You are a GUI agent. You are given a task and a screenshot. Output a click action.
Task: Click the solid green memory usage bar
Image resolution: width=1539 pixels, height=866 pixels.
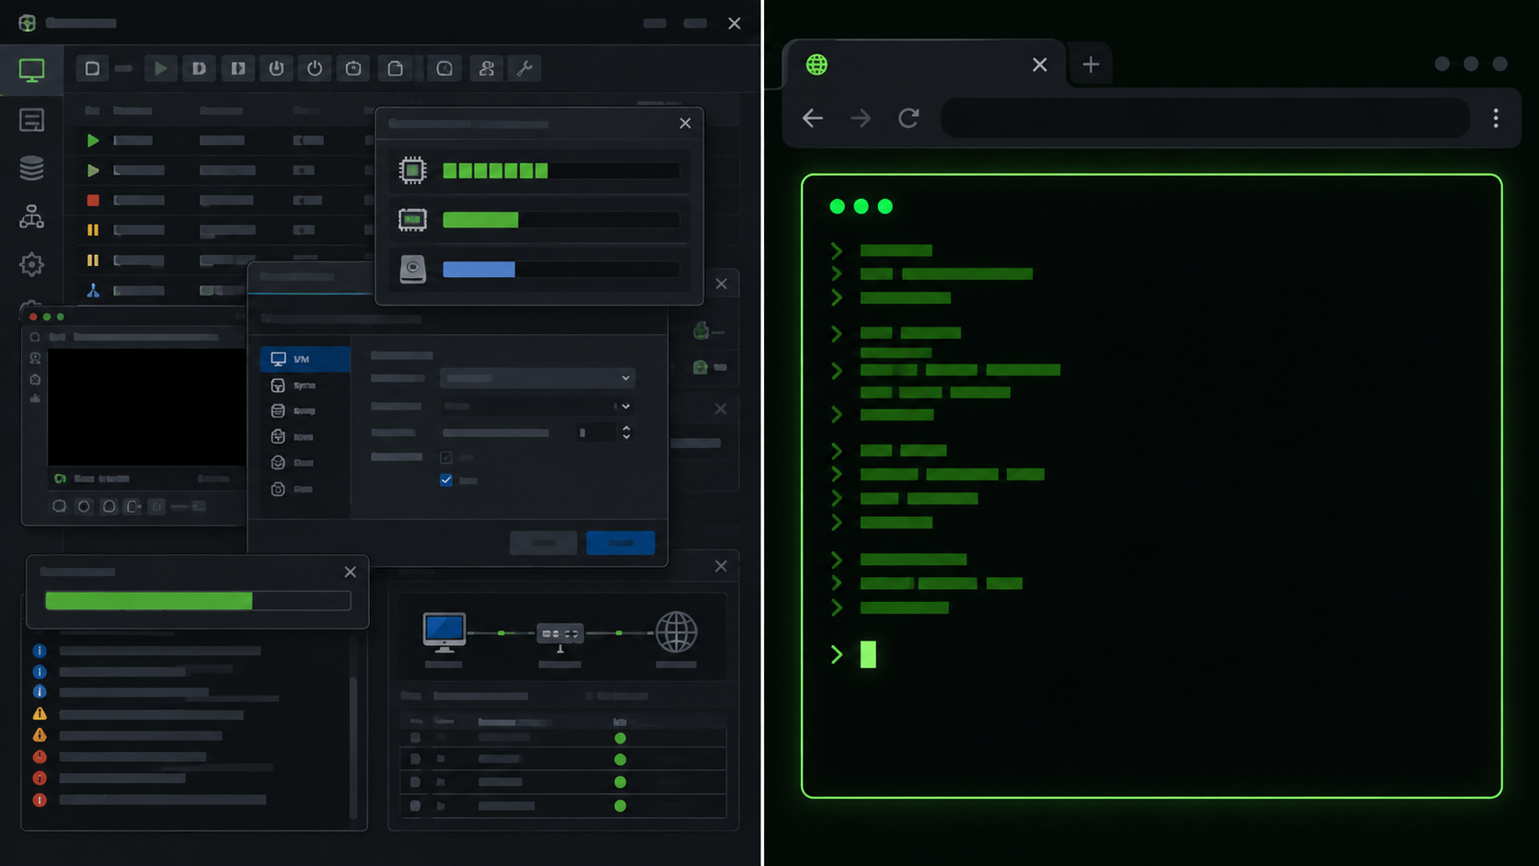480,219
